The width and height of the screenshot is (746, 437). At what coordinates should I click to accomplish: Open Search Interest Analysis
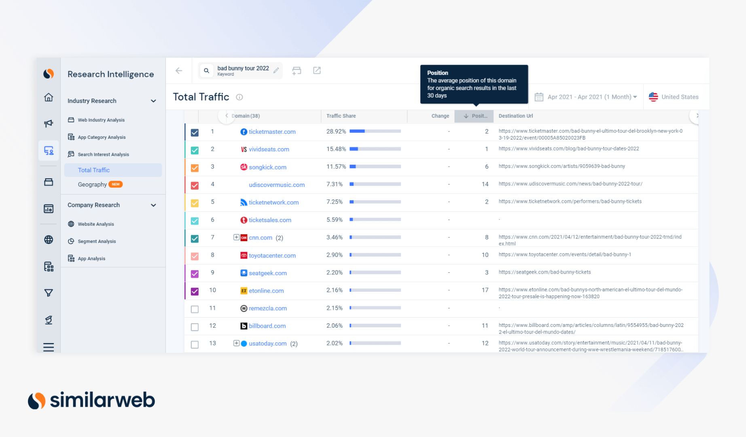click(x=103, y=155)
